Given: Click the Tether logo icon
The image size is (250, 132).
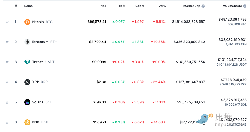Looking at the screenshot, I should [27, 62].
